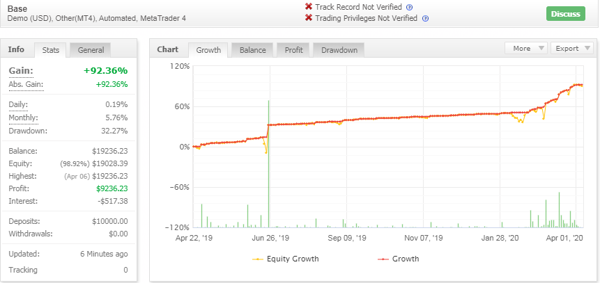This screenshot has width=600, height=283.
Task: Click the Jun 26, '19 axis label
Action: tap(270, 238)
